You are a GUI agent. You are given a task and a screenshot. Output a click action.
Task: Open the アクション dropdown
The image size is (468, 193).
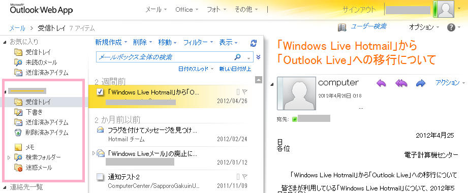click(x=450, y=83)
